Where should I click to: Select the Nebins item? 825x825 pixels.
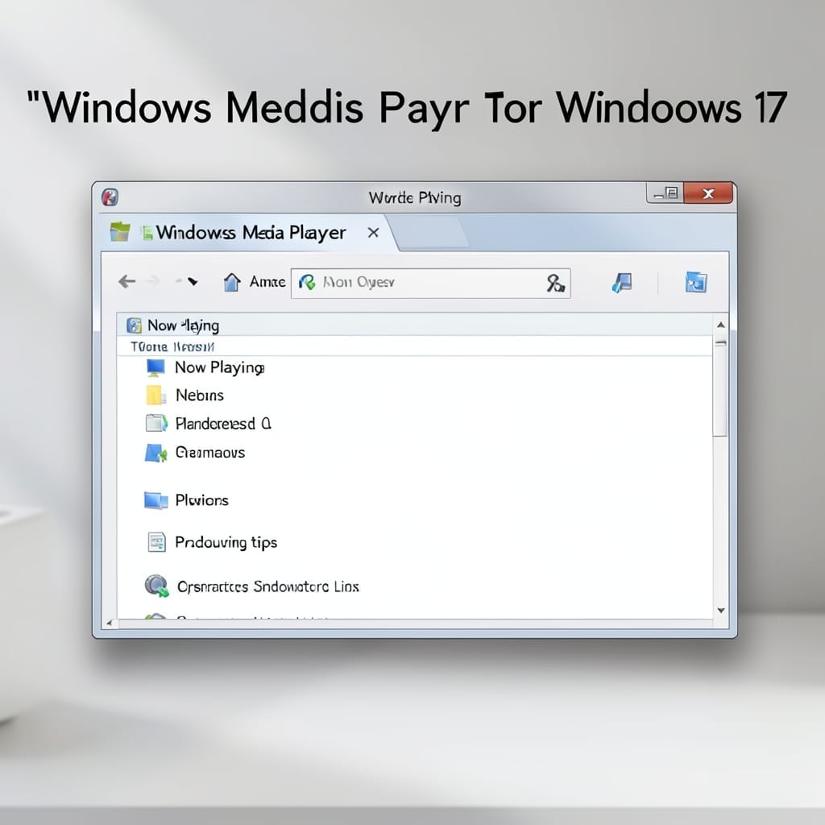(200, 395)
